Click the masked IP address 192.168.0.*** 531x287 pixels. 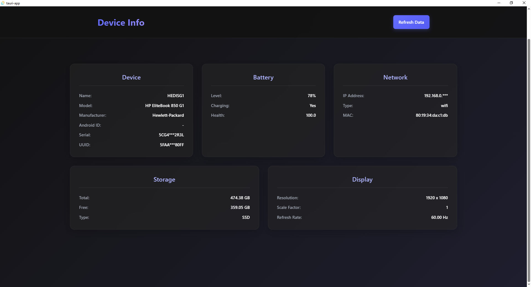436,96
